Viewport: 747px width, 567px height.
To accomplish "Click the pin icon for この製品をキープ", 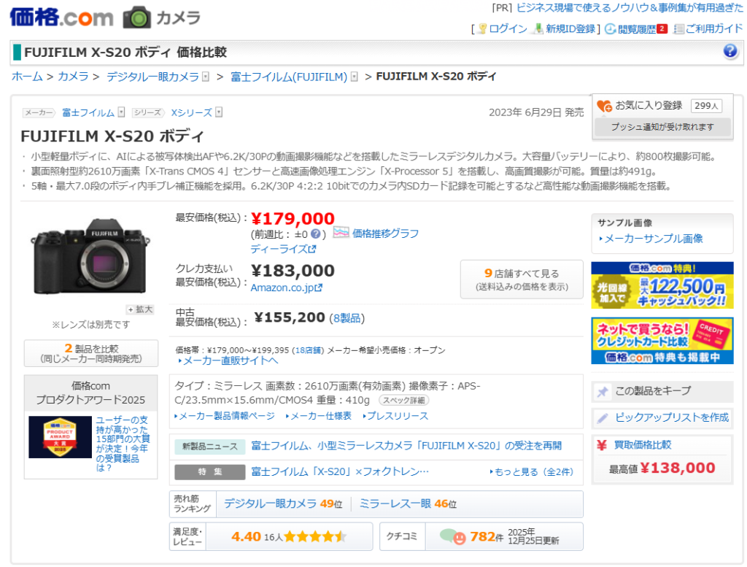I will tap(603, 391).
